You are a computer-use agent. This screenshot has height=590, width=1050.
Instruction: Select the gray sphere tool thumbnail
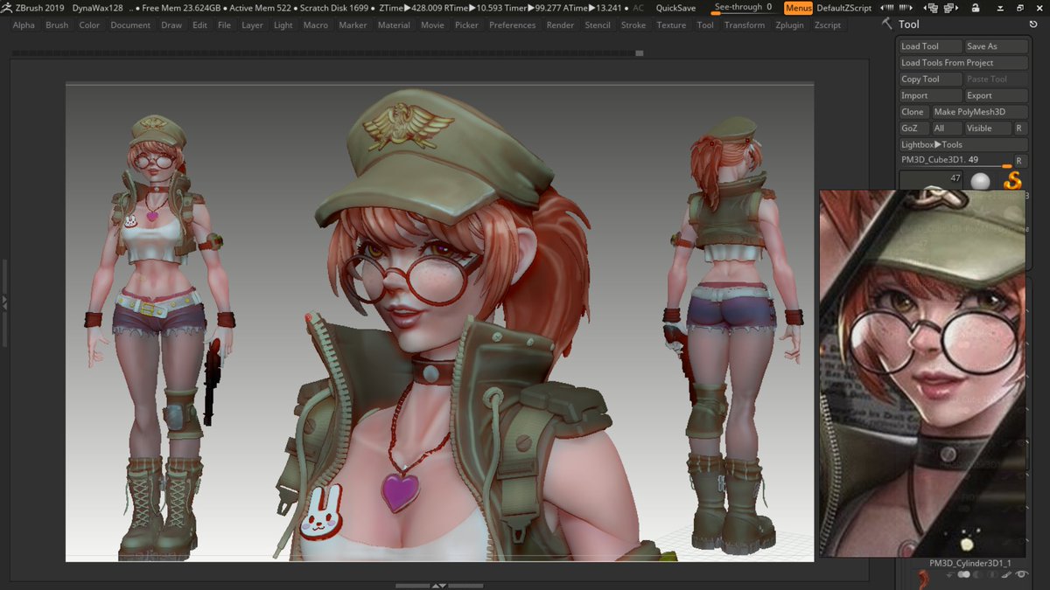(x=981, y=181)
